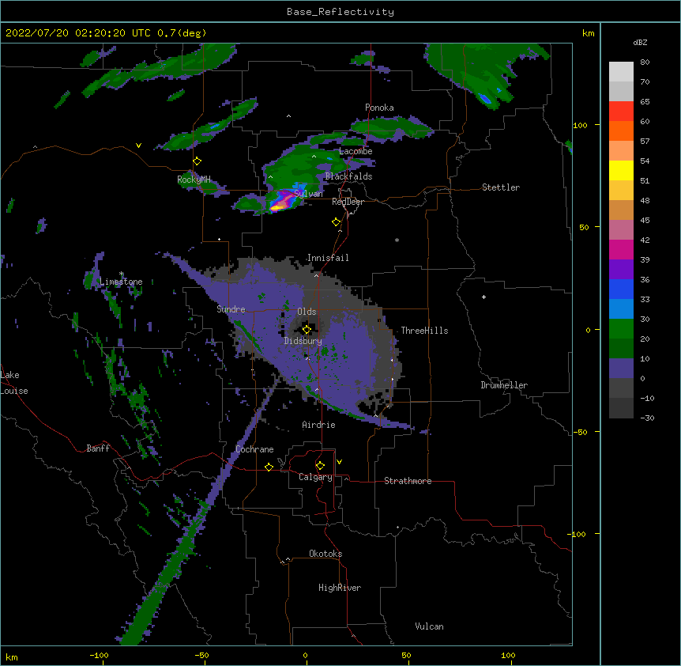
Task: Click the Lacombe city label
Action: pos(356,151)
